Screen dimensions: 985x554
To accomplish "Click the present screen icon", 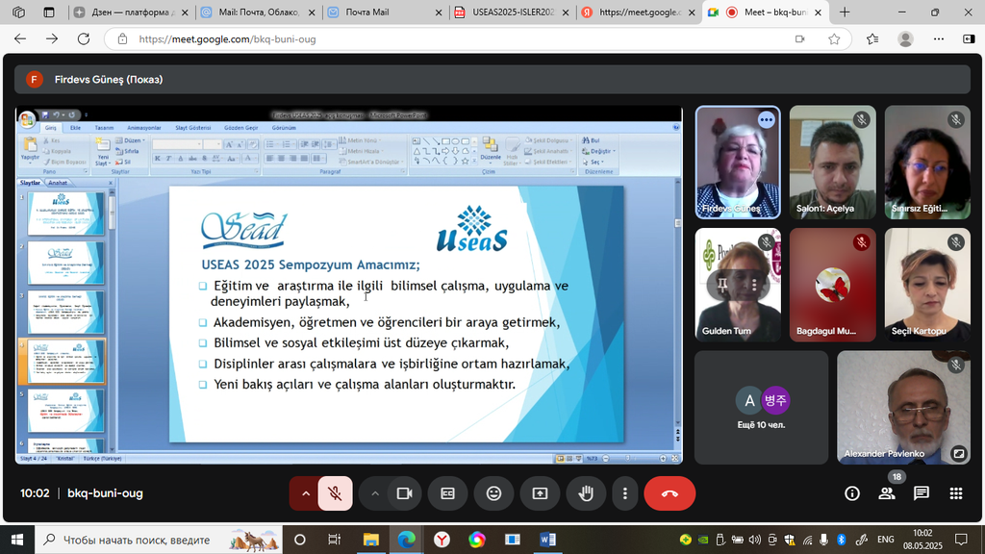I will pos(540,493).
